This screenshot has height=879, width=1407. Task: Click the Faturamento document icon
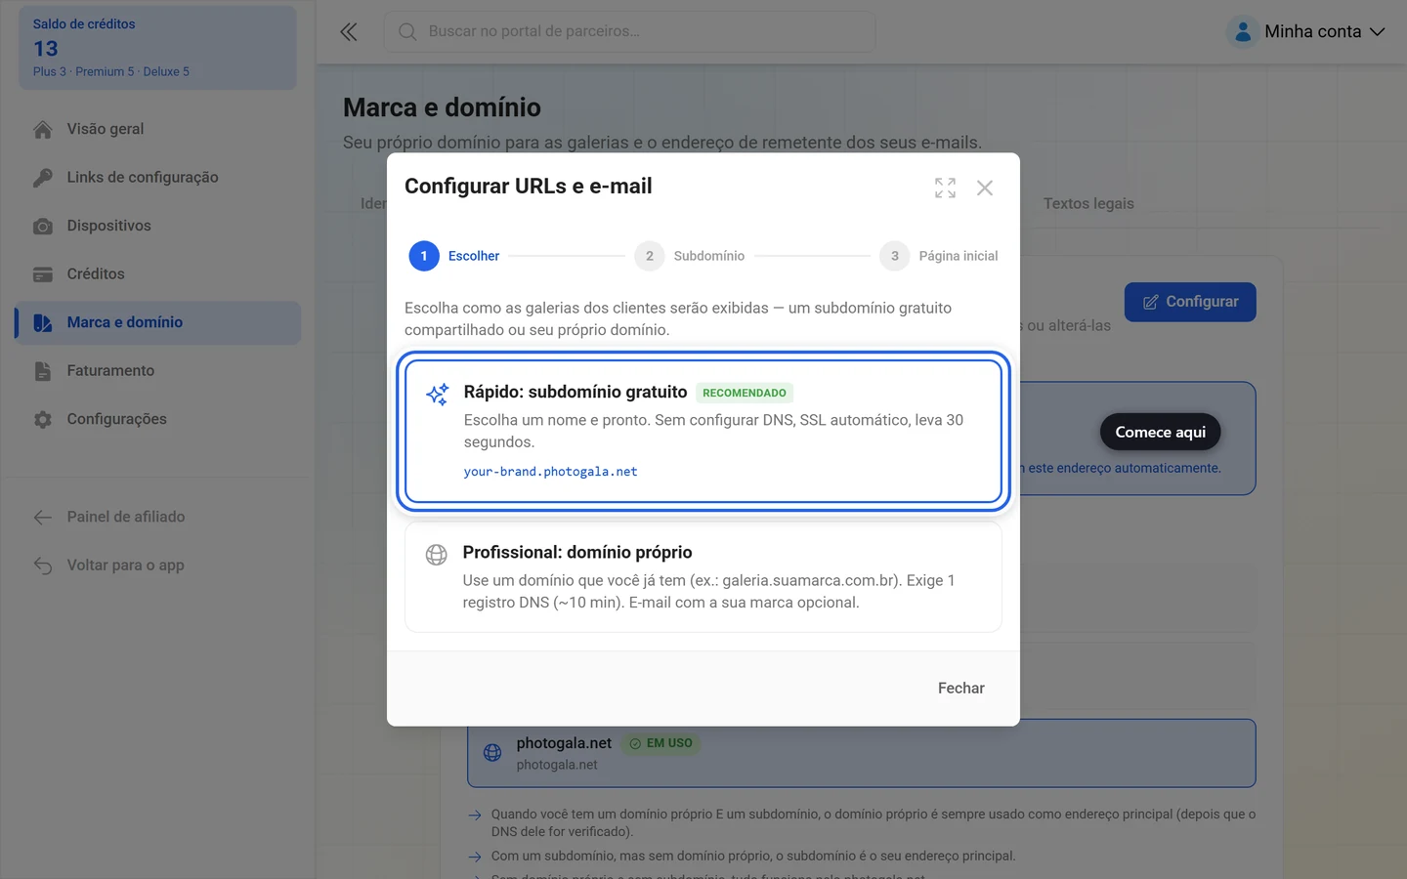tap(43, 371)
